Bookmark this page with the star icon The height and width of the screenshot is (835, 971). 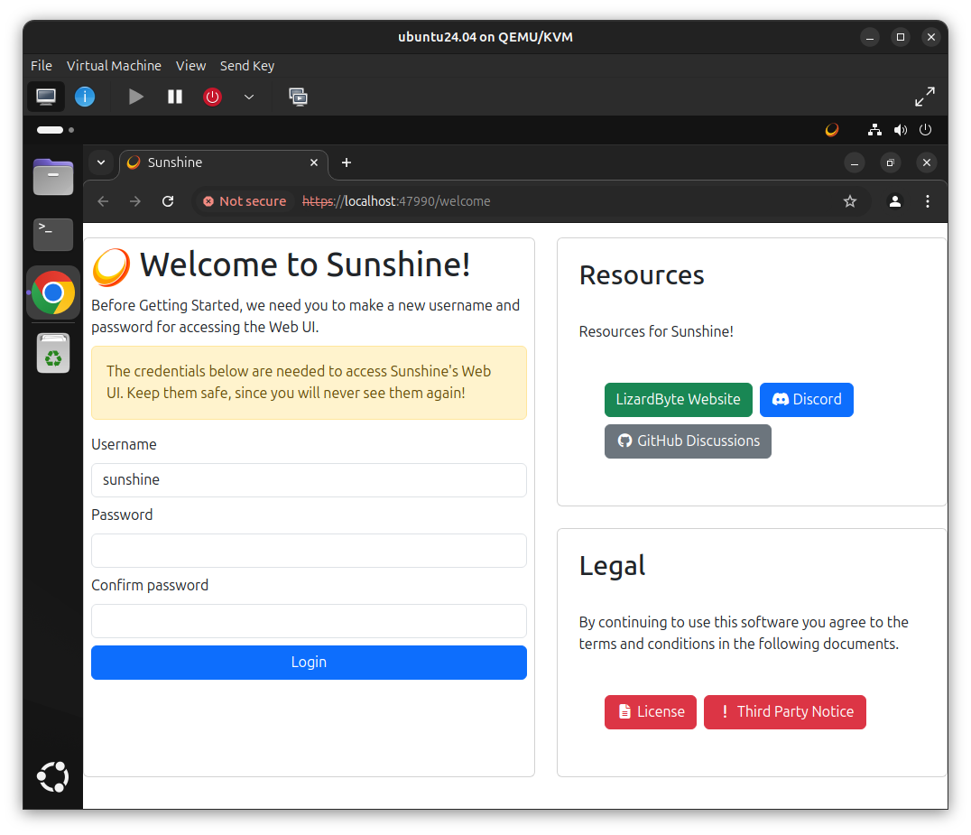pyautogui.click(x=849, y=201)
